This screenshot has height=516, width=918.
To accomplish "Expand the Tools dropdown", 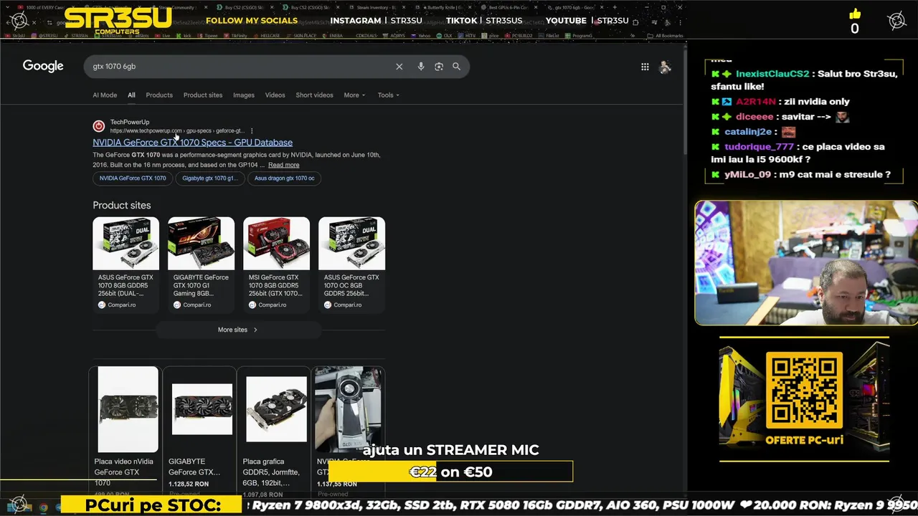I will click(x=389, y=95).
